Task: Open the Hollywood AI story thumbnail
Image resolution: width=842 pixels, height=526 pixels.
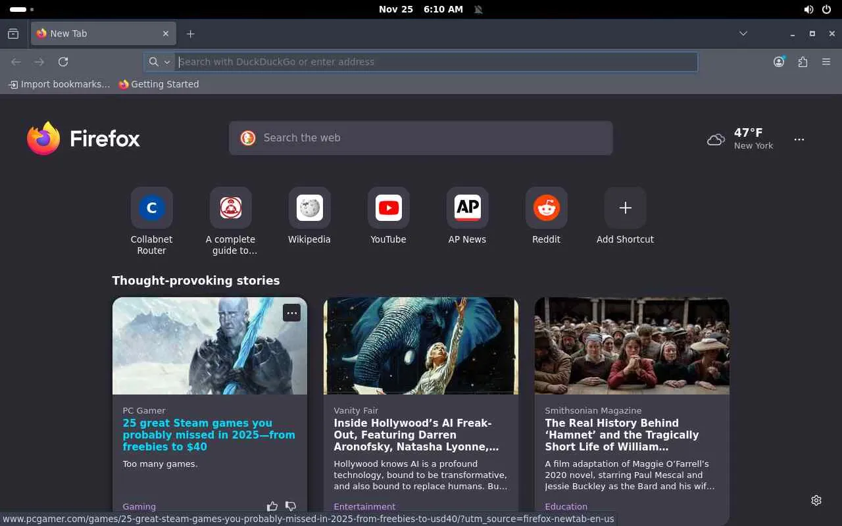Action: click(421, 346)
